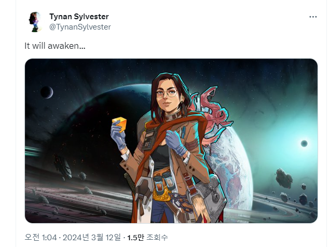
Task: Click the character's face with round glasses
Action: (167, 97)
